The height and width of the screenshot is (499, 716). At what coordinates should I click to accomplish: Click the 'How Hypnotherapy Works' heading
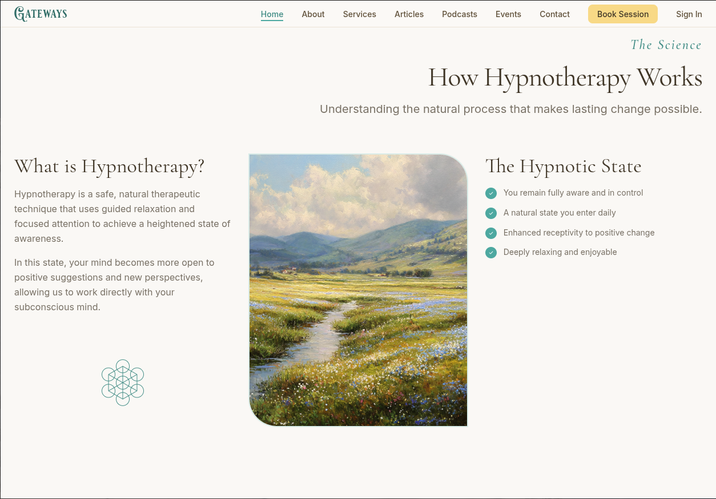(565, 78)
